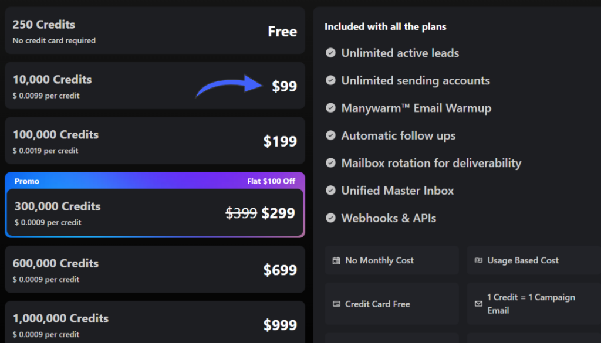Screen dimensions: 601x343
Task: Click the banknote icon beside Usage Based Cost
Action: (x=478, y=260)
